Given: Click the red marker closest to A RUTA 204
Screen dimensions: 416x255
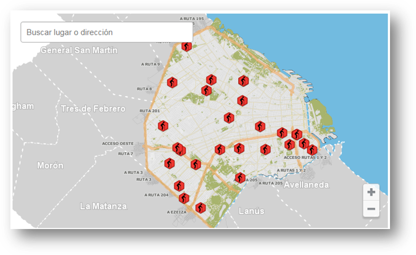Looking at the screenshot, I should click(x=184, y=198).
